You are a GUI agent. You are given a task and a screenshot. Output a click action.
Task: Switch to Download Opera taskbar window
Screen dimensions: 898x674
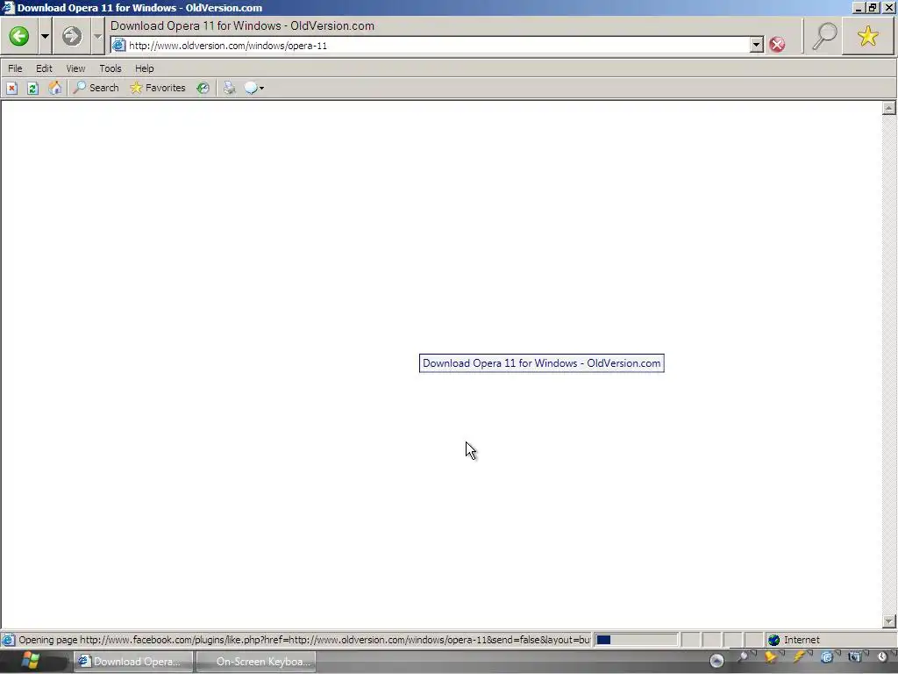(x=133, y=662)
